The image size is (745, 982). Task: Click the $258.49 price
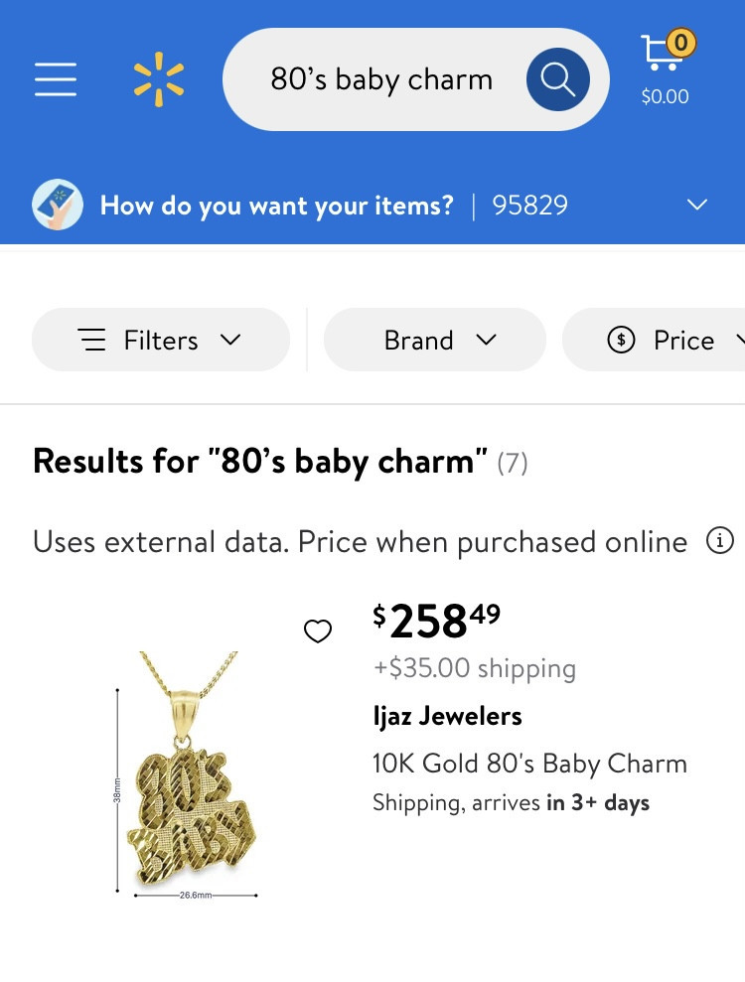tap(437, 622)
